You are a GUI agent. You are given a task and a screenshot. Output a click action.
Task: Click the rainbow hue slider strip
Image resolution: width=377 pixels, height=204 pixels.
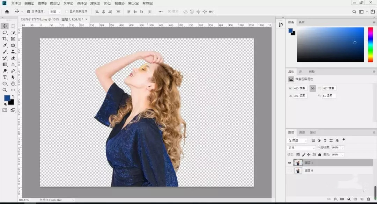(370, 45)
